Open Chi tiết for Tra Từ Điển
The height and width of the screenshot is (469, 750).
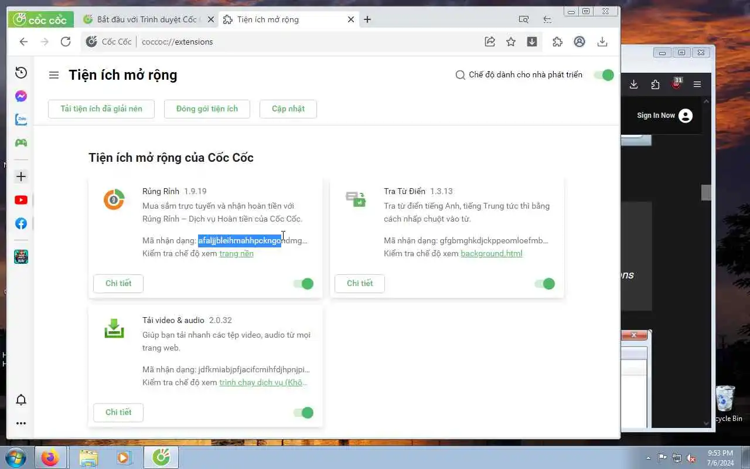click(360, 283)
